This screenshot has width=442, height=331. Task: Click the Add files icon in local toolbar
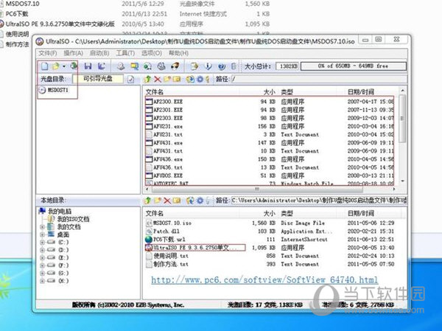(x=190, y=201)
